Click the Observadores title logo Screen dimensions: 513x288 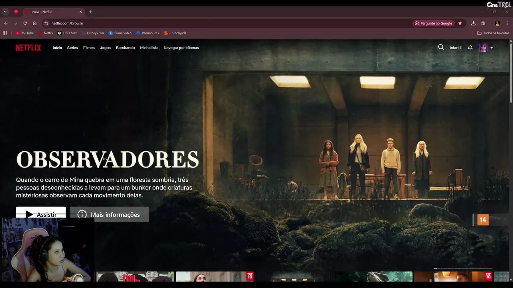[x=107, y=159]
